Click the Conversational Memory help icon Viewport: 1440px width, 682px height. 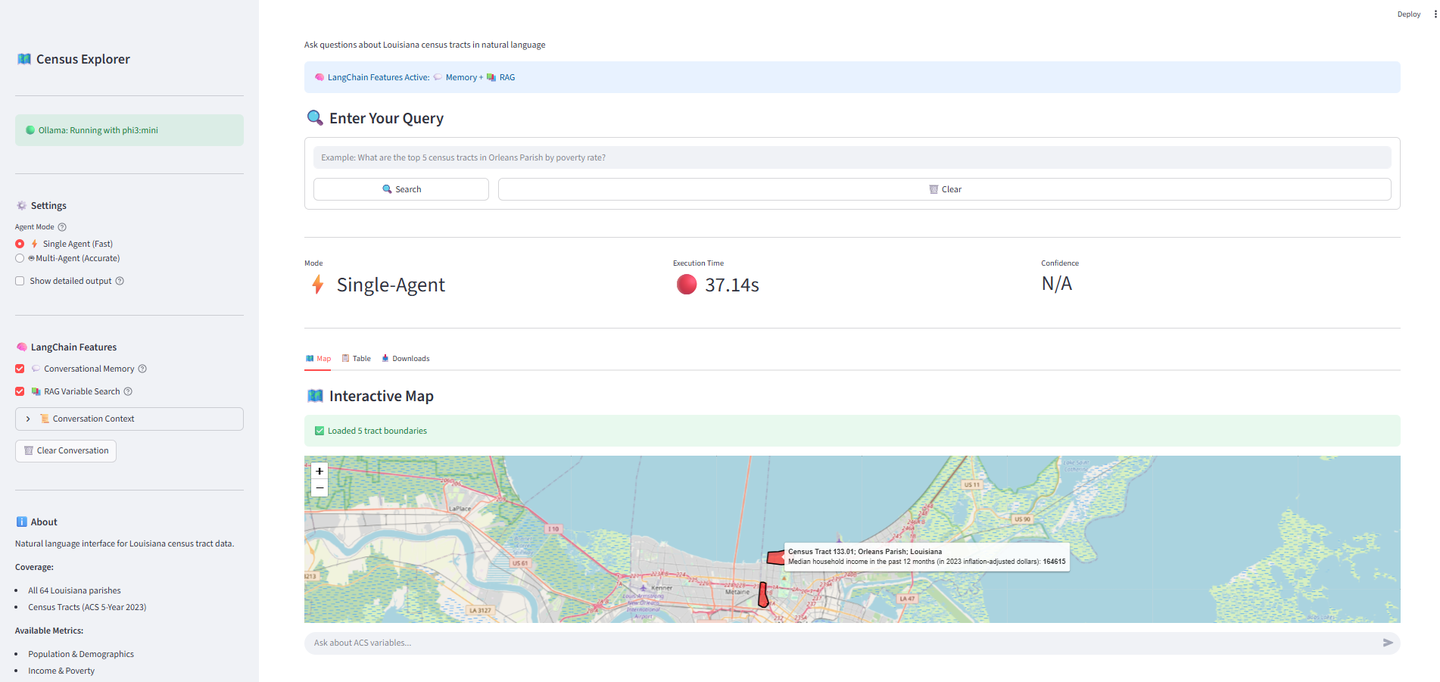[142, 369]
